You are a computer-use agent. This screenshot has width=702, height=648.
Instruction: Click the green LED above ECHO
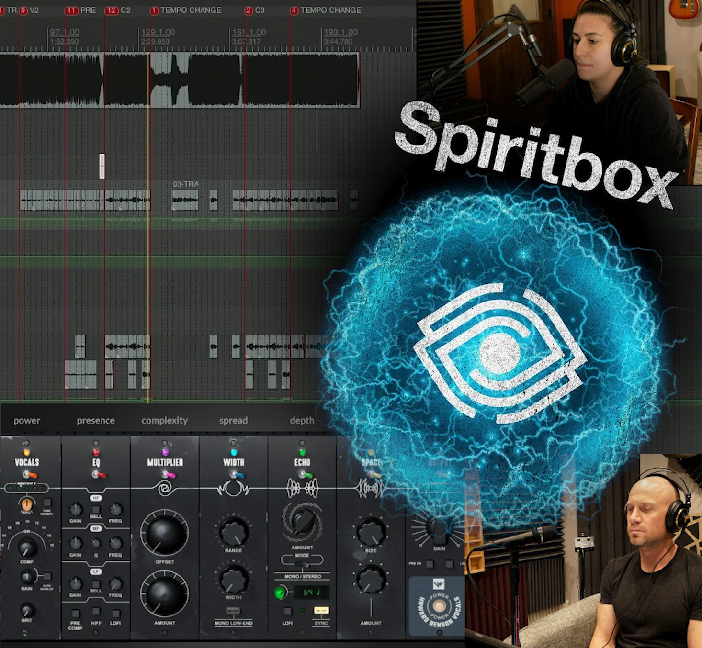click(302, 452)
